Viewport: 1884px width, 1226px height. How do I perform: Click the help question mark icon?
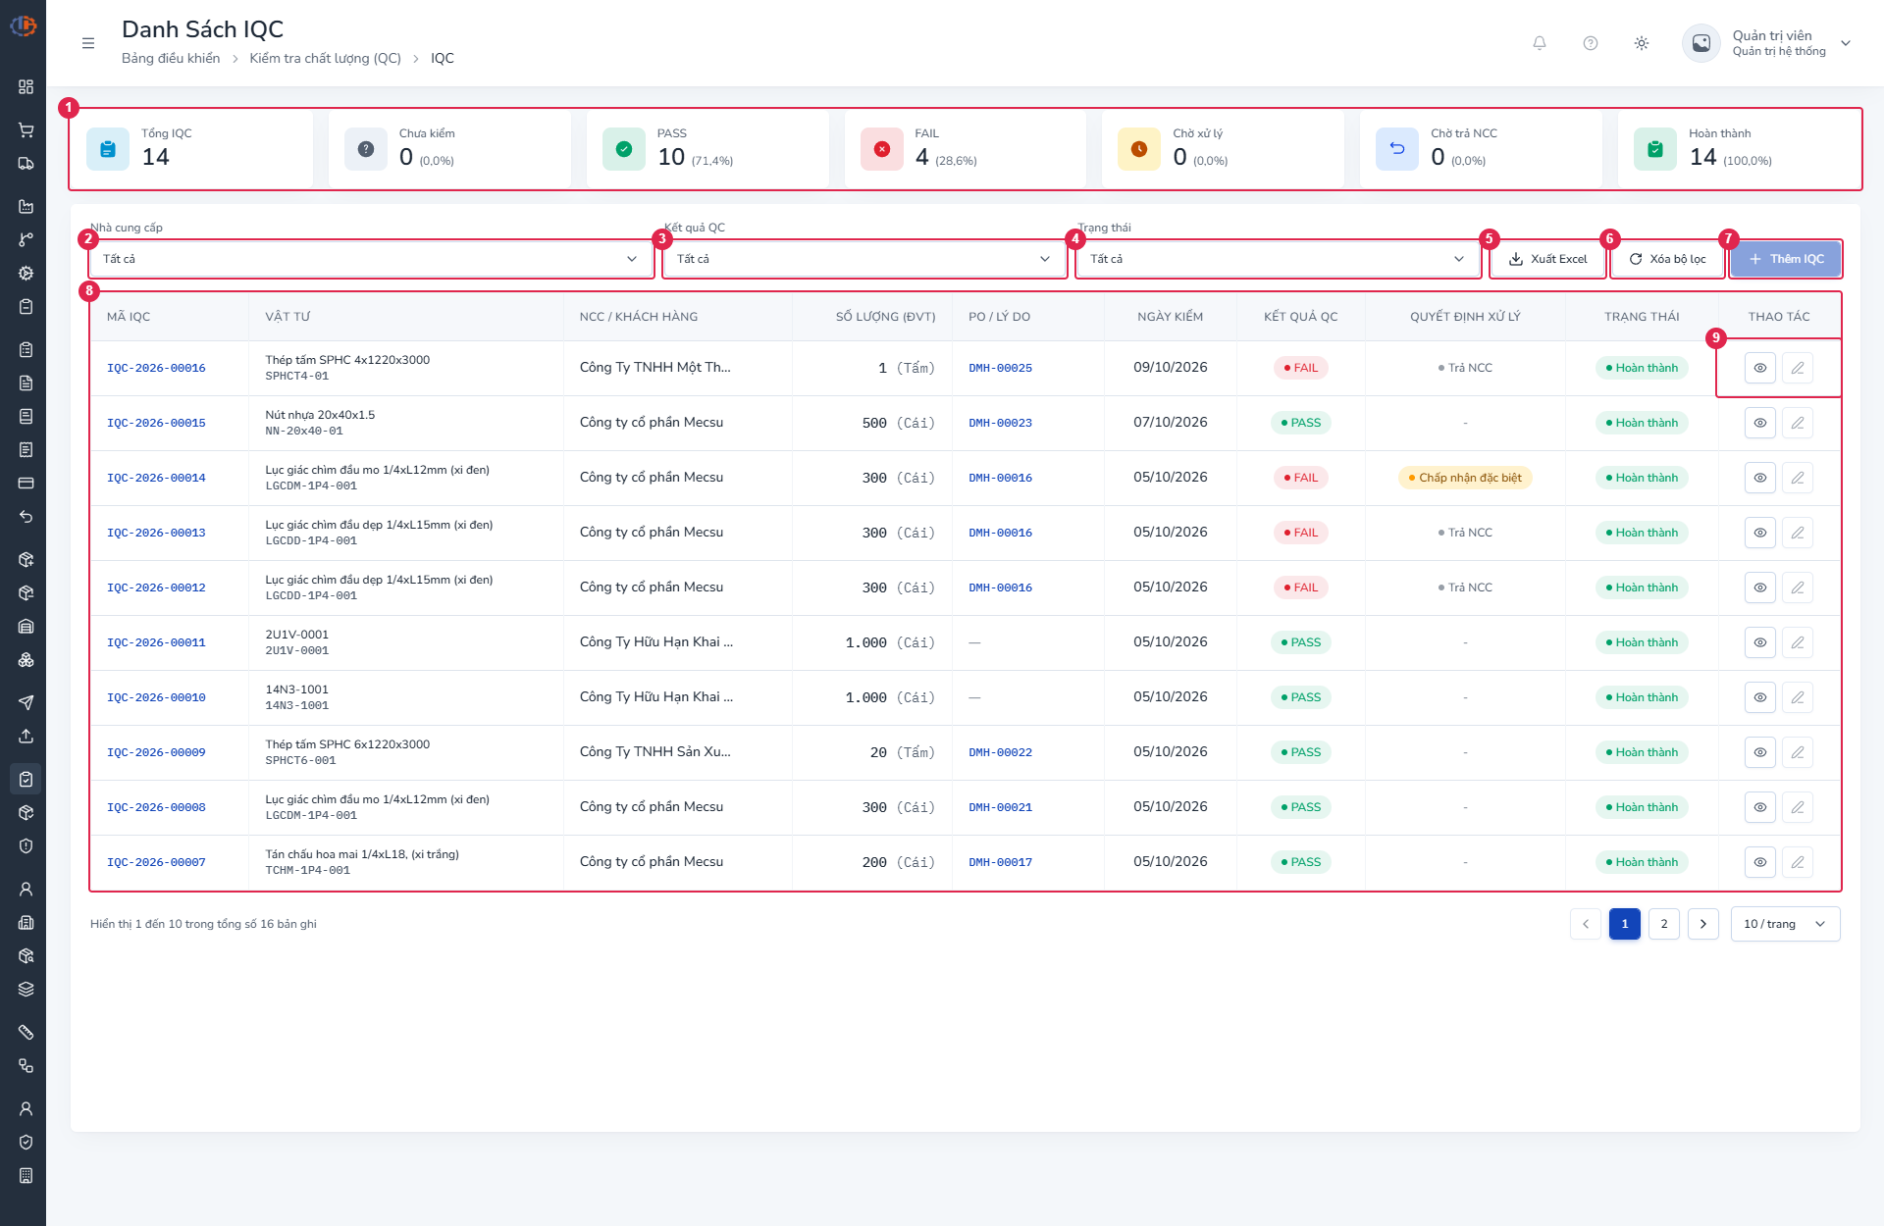(1591, 43)
